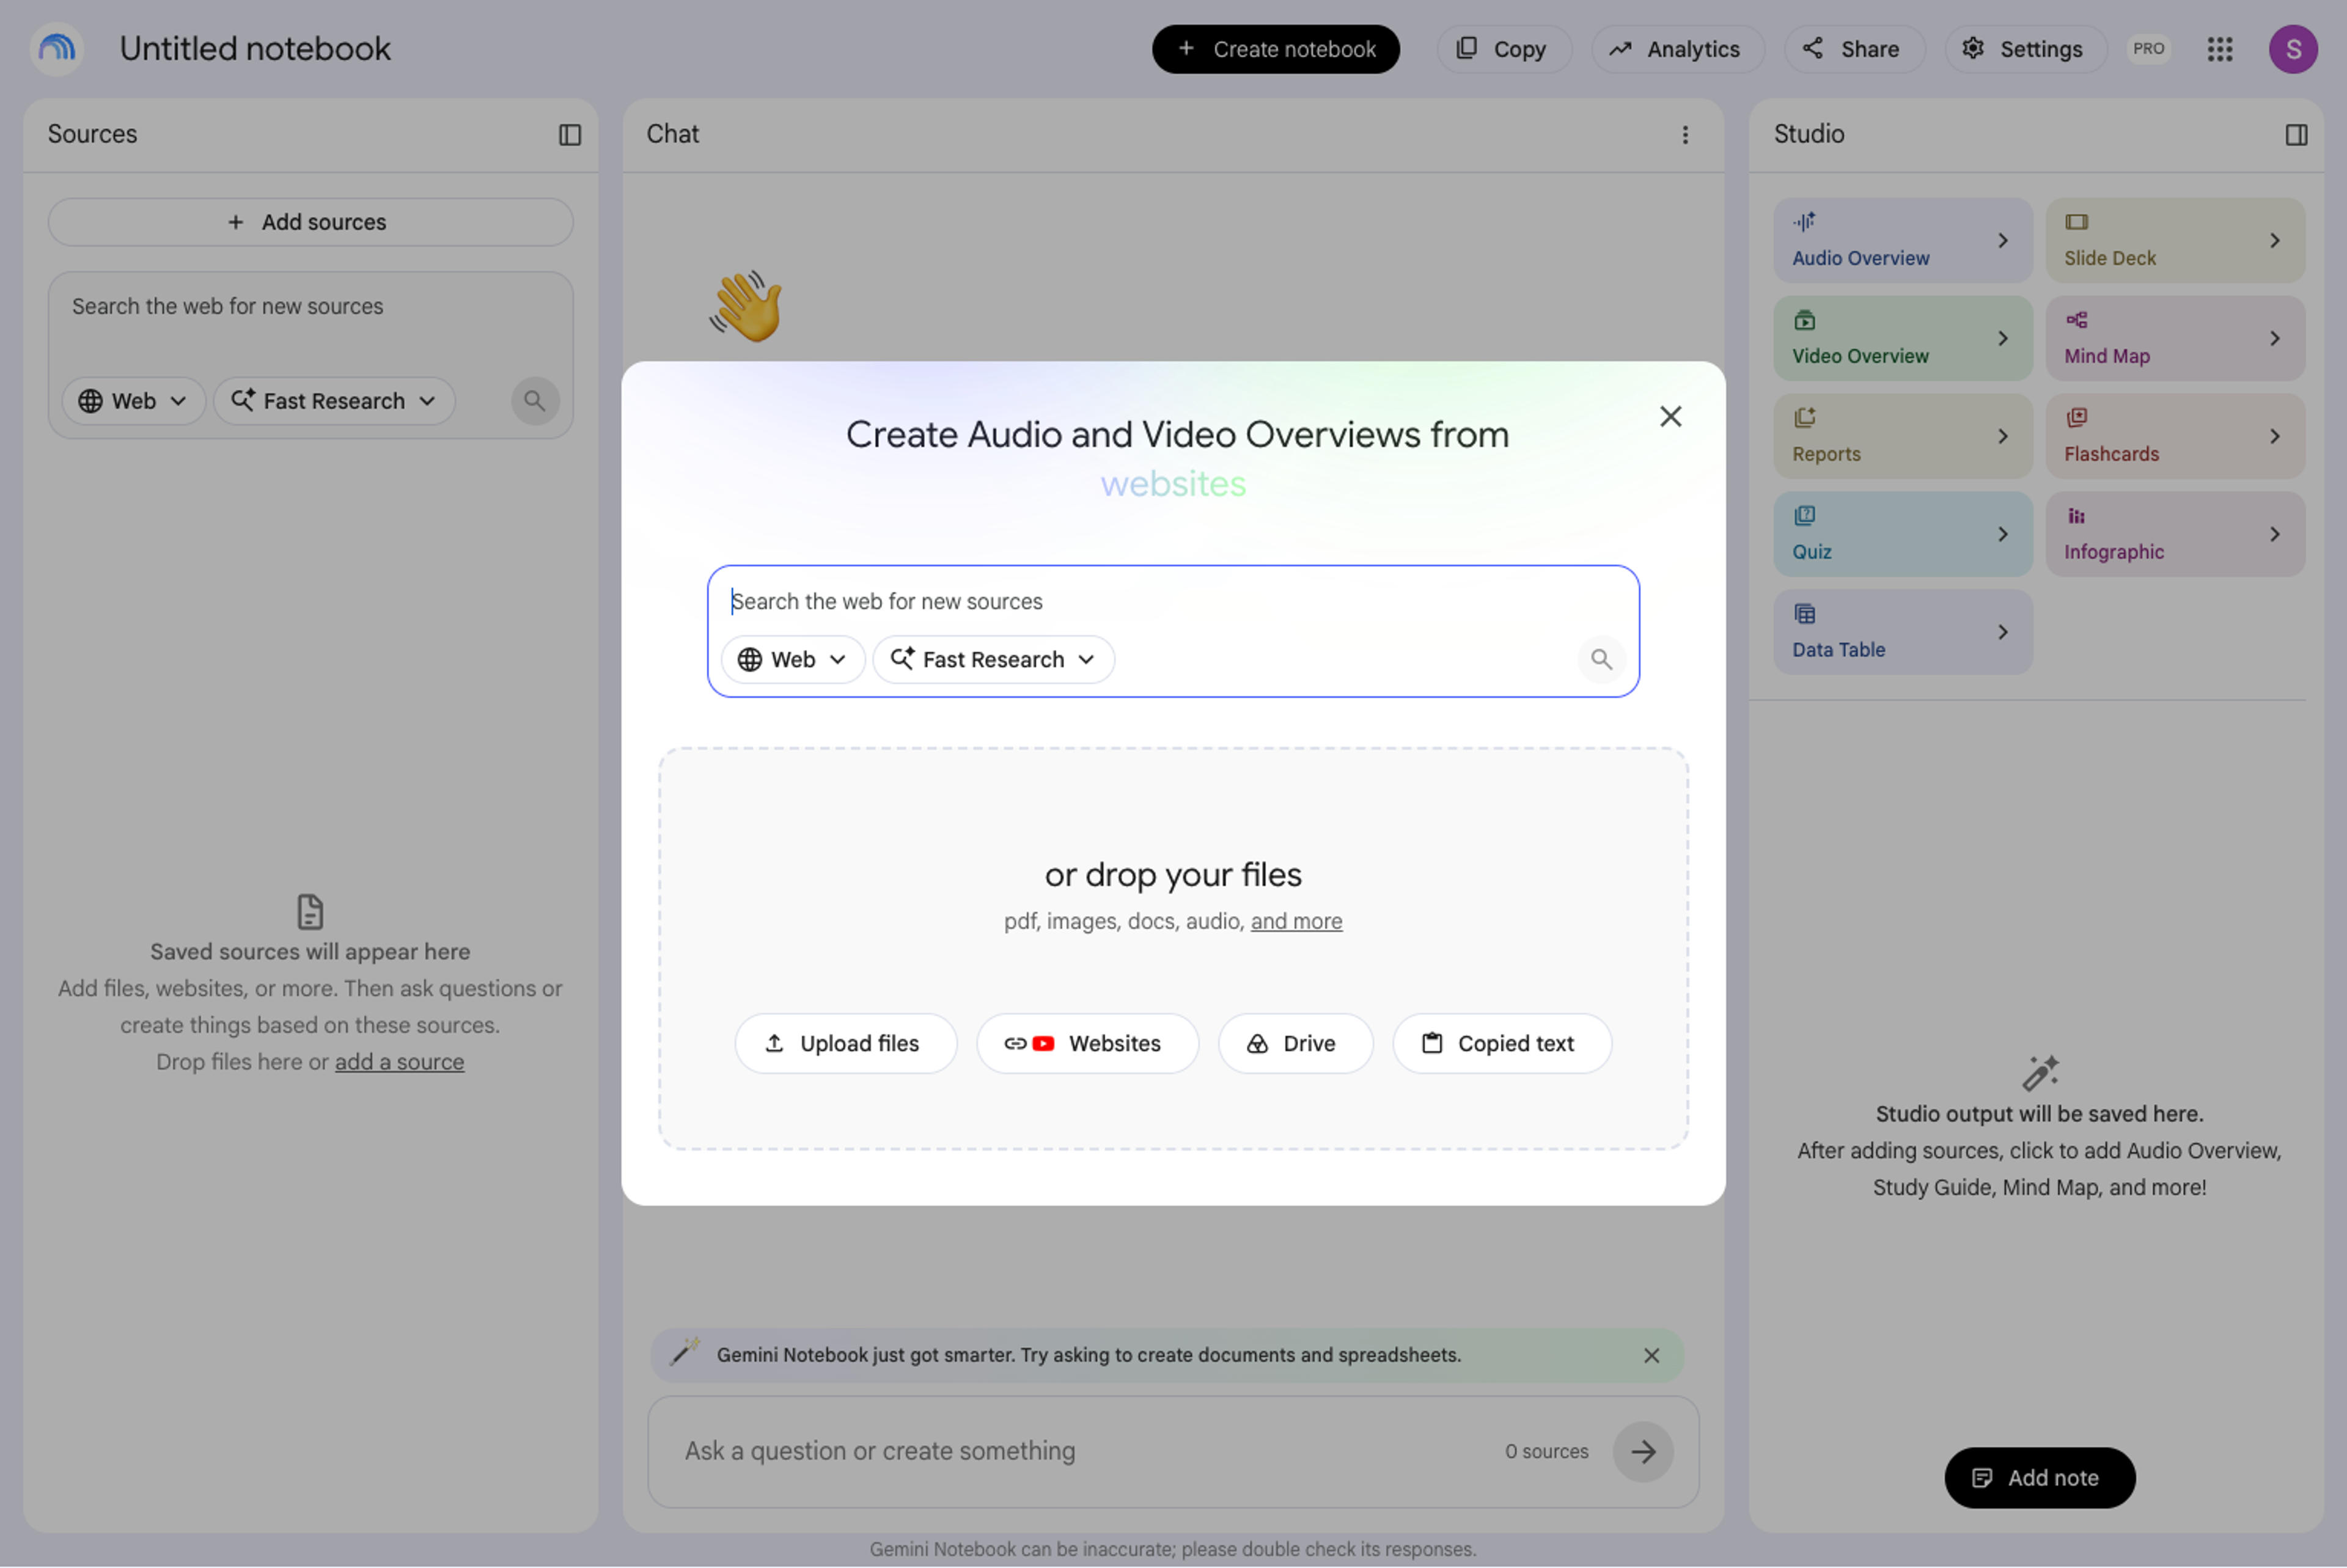This screenshot has width=2347, height=1568.
Task: Click the Quiz icon
Action: pyautogui.click(x=1804, y=516)
